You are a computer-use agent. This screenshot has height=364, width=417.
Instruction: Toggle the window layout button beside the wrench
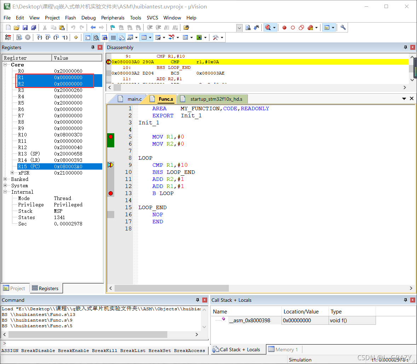(x=327, y=28)
